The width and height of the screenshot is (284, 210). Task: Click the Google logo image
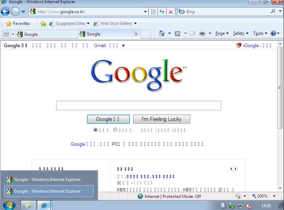[x=138, y=75]
